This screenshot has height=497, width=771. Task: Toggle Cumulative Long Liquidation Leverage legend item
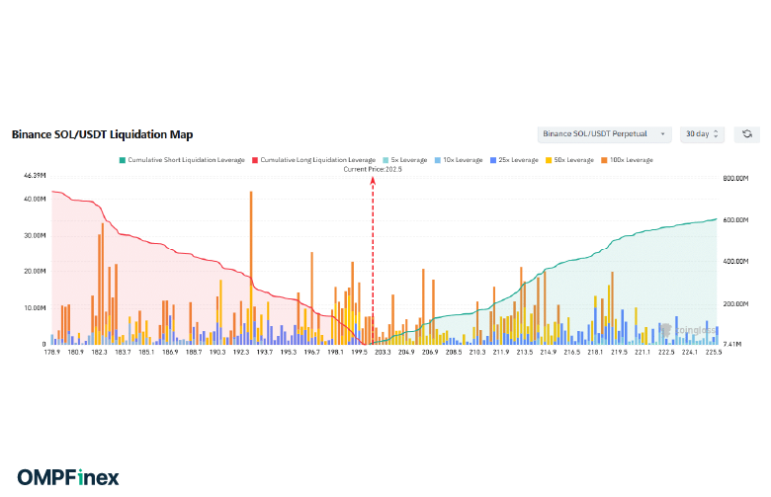(x=313, y=160)
